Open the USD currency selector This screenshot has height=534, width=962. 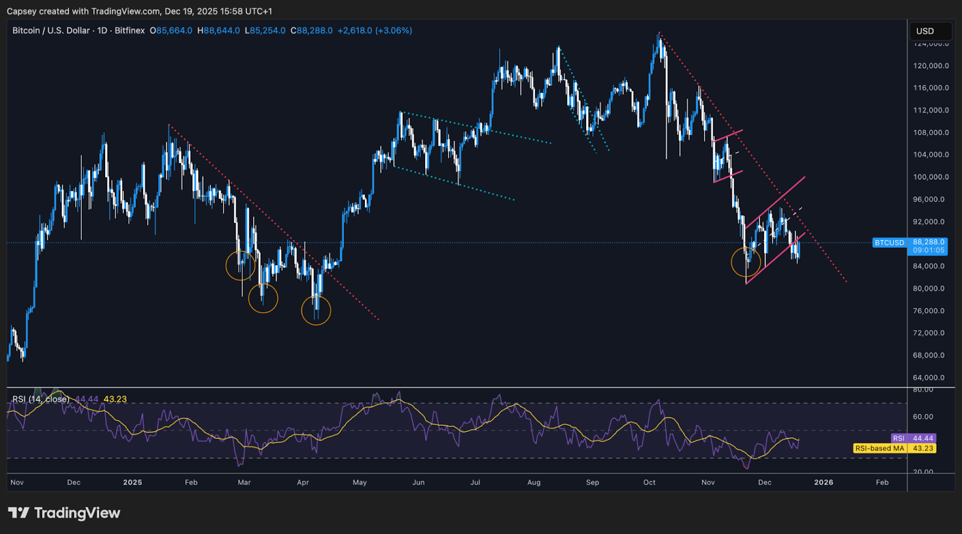(x=931, y=31)
